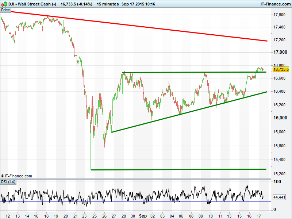Open the RSI (14) indicator label

tap(8, 182)
